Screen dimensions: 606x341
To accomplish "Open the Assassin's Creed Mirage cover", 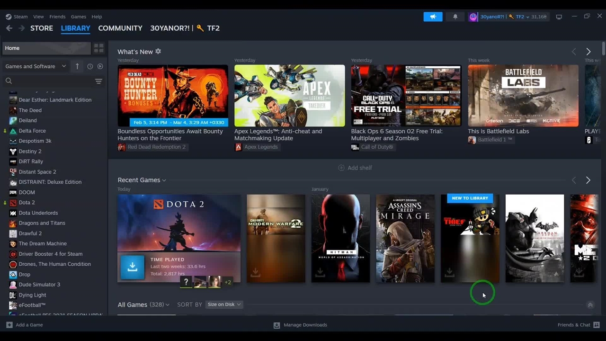I will point(405,238).
